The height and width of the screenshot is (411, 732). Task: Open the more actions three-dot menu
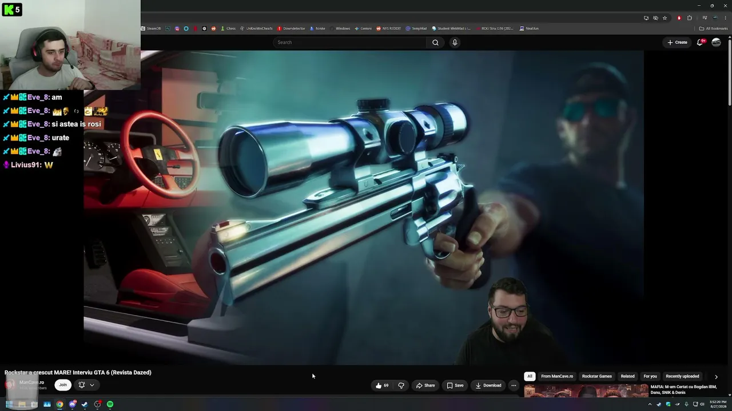[x=514, y=385]
